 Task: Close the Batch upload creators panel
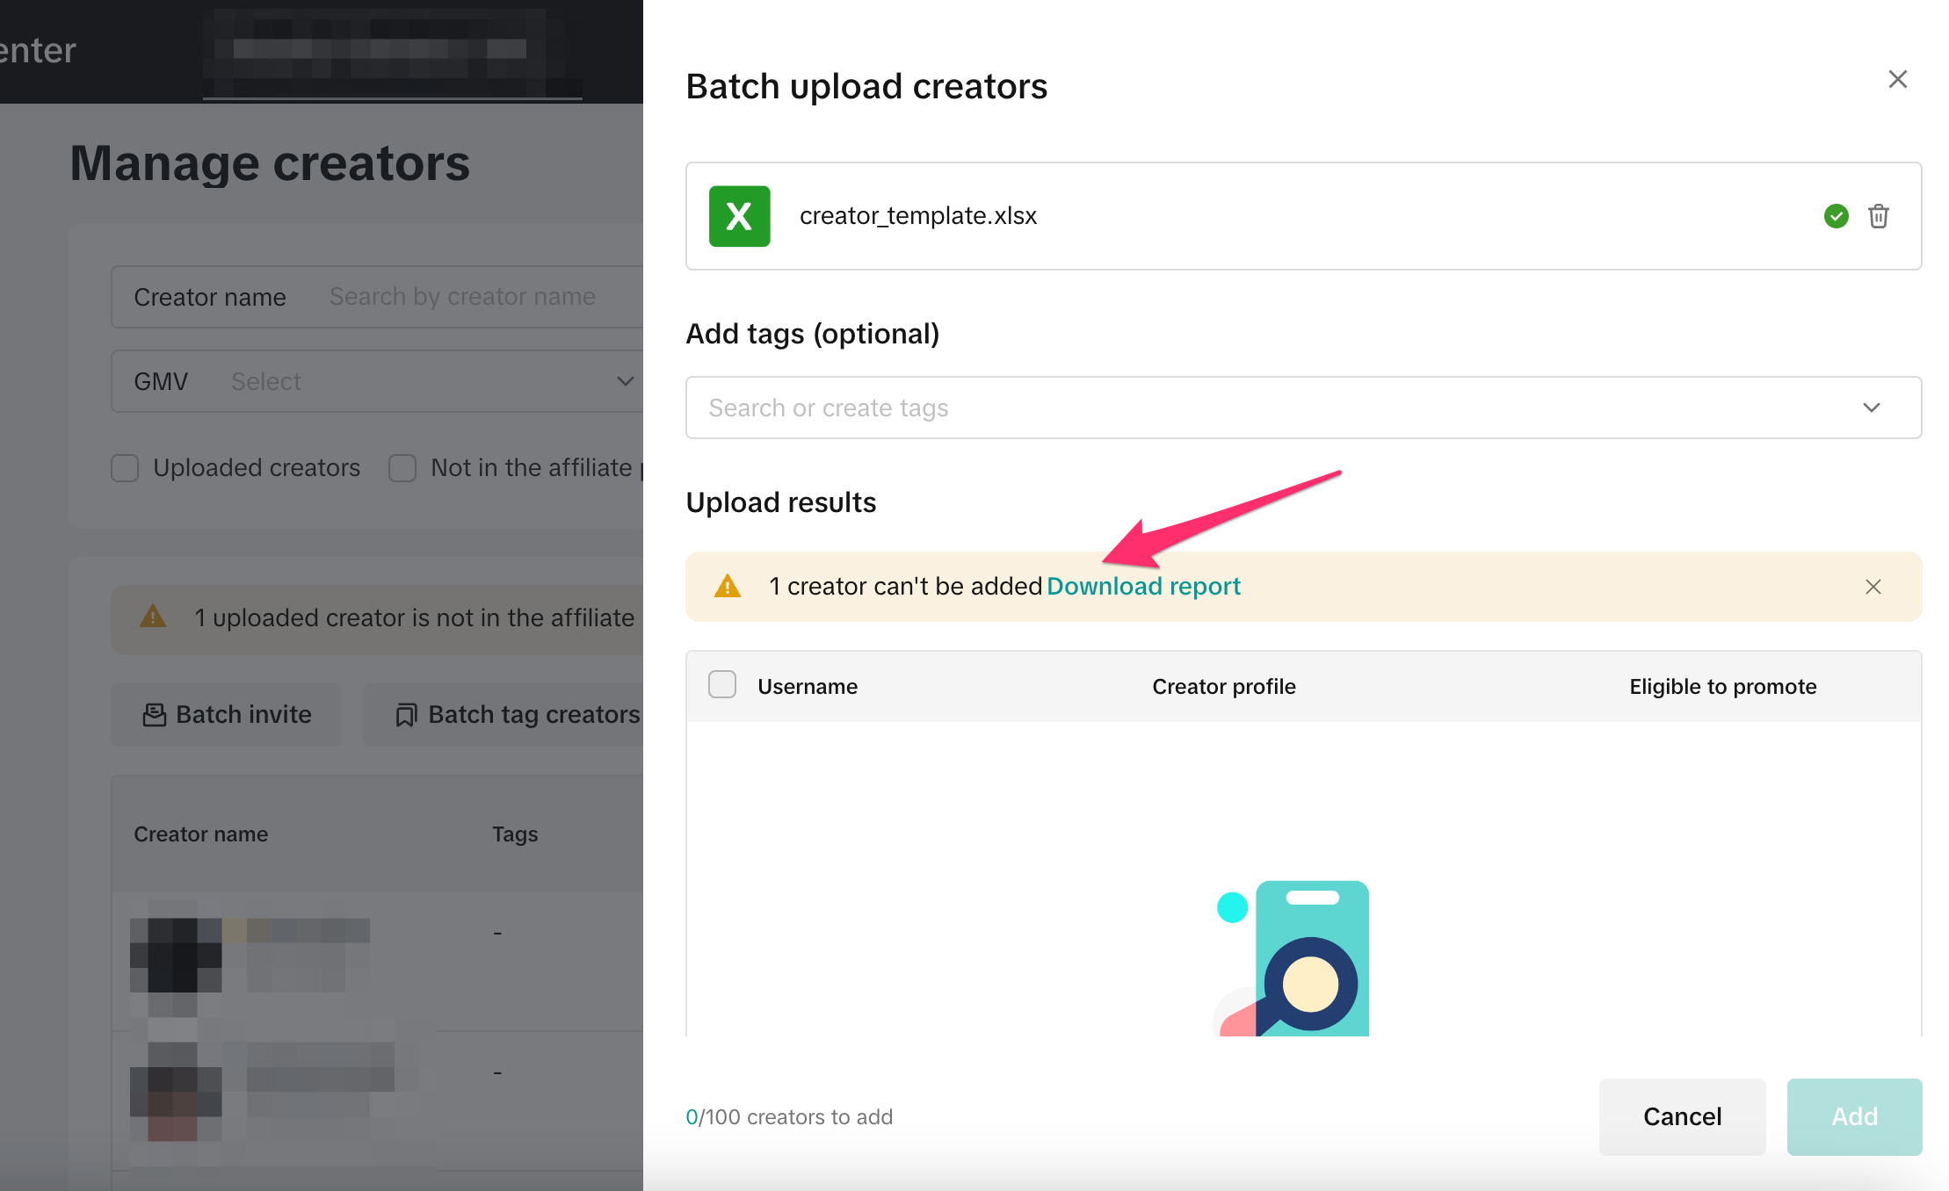[1898, 80]
